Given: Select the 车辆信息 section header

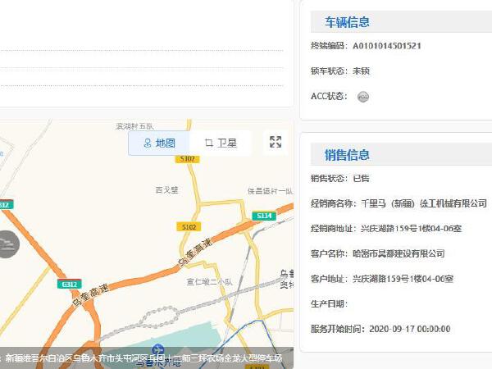Looking at the screenshot, I should point(347,22).
